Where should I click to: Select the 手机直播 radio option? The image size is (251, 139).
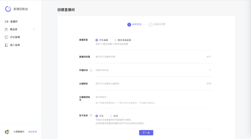(97, 40)
